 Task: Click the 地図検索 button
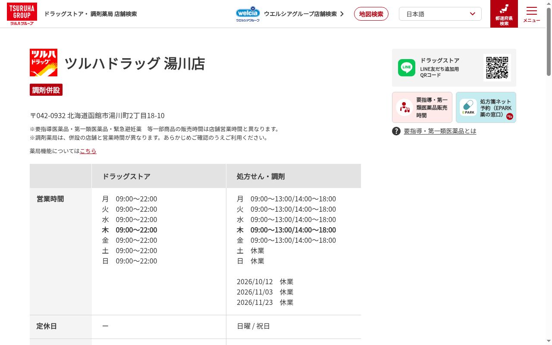371,14
